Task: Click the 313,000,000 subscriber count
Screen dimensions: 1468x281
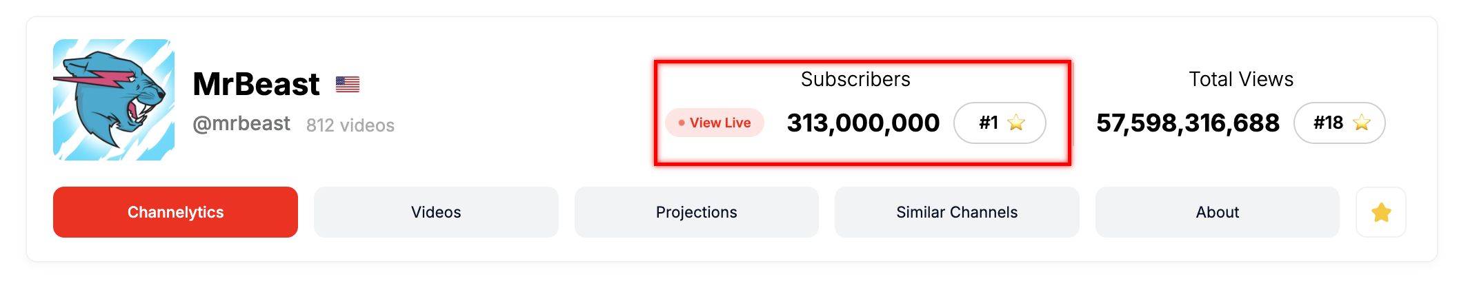Action: 863,123
